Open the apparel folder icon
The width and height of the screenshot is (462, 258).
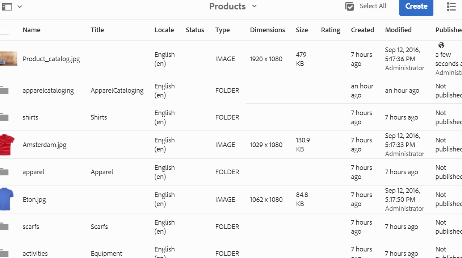[4, 172]
